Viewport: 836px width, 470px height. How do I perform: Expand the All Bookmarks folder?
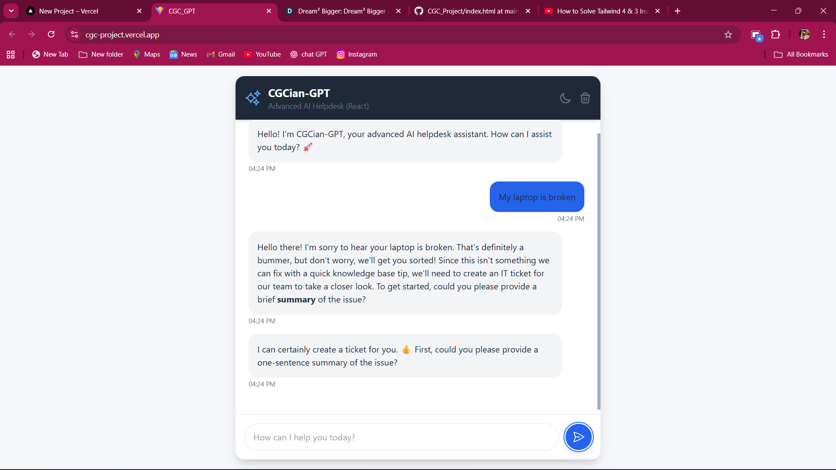[801, 54]
